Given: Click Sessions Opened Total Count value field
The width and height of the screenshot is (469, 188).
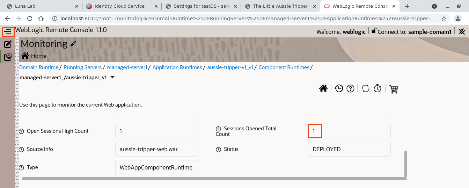Looking at the screenshot, I should click(x=349, y=131).
